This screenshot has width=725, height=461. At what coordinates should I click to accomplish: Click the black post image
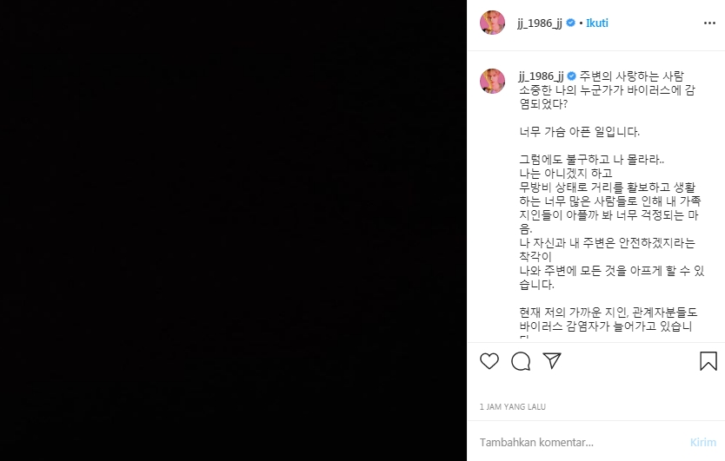pyautogui.click(x=233, y=231)
